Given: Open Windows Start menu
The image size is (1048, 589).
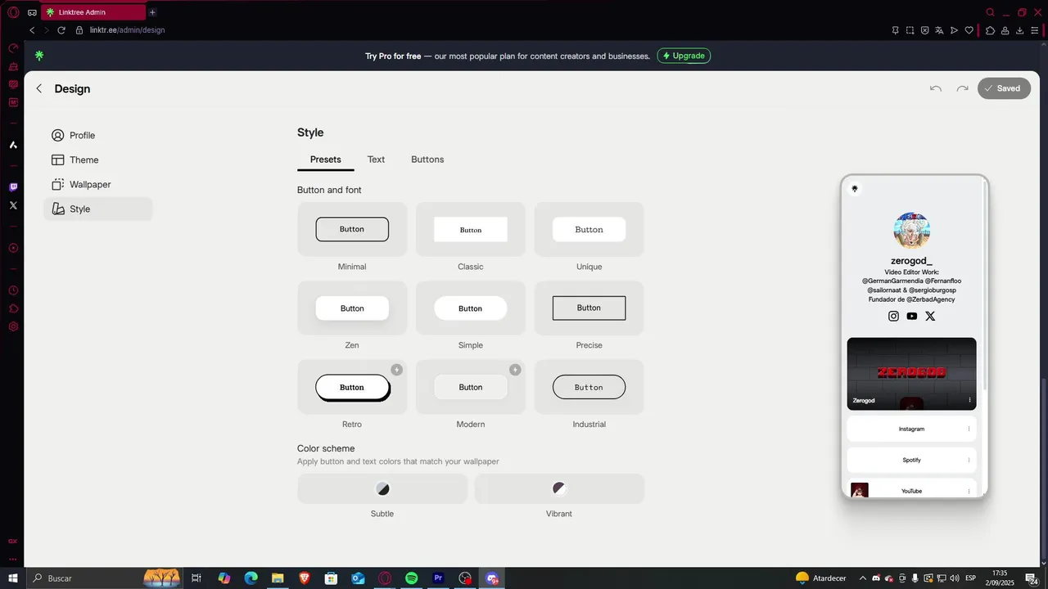Looking at the screenshot, I should pos(13,578).
